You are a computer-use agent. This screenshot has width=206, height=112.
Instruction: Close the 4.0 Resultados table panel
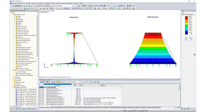tap(179, 80)
